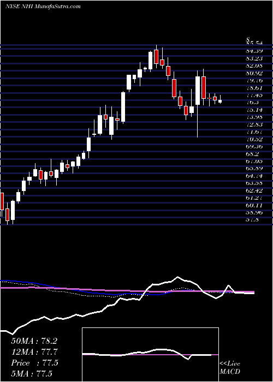
Task: Click the 76.3 price level label
Action: (252, 103)
